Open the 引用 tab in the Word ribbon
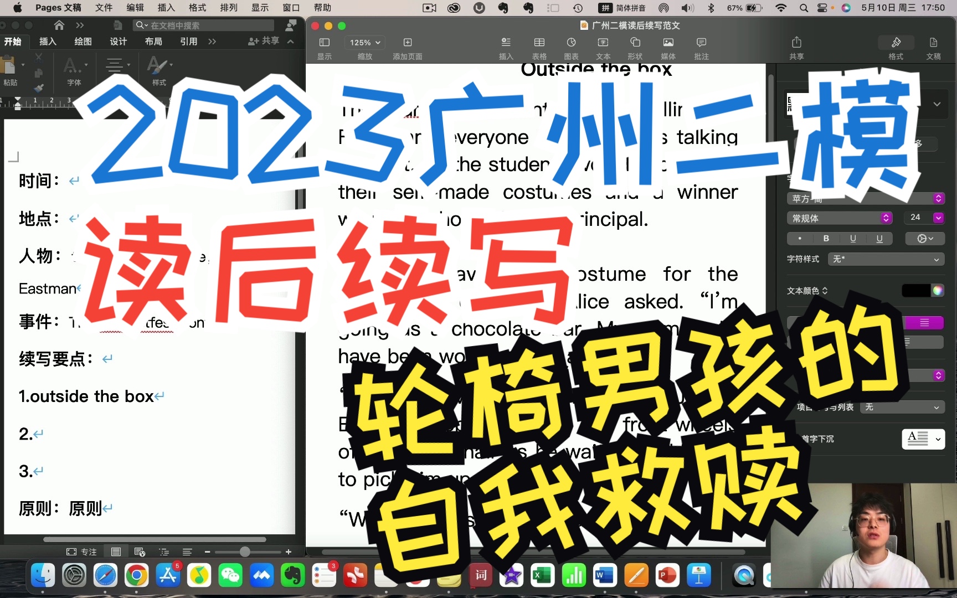The height and width of the screenshot is (598, 957). tap(188, 42)
